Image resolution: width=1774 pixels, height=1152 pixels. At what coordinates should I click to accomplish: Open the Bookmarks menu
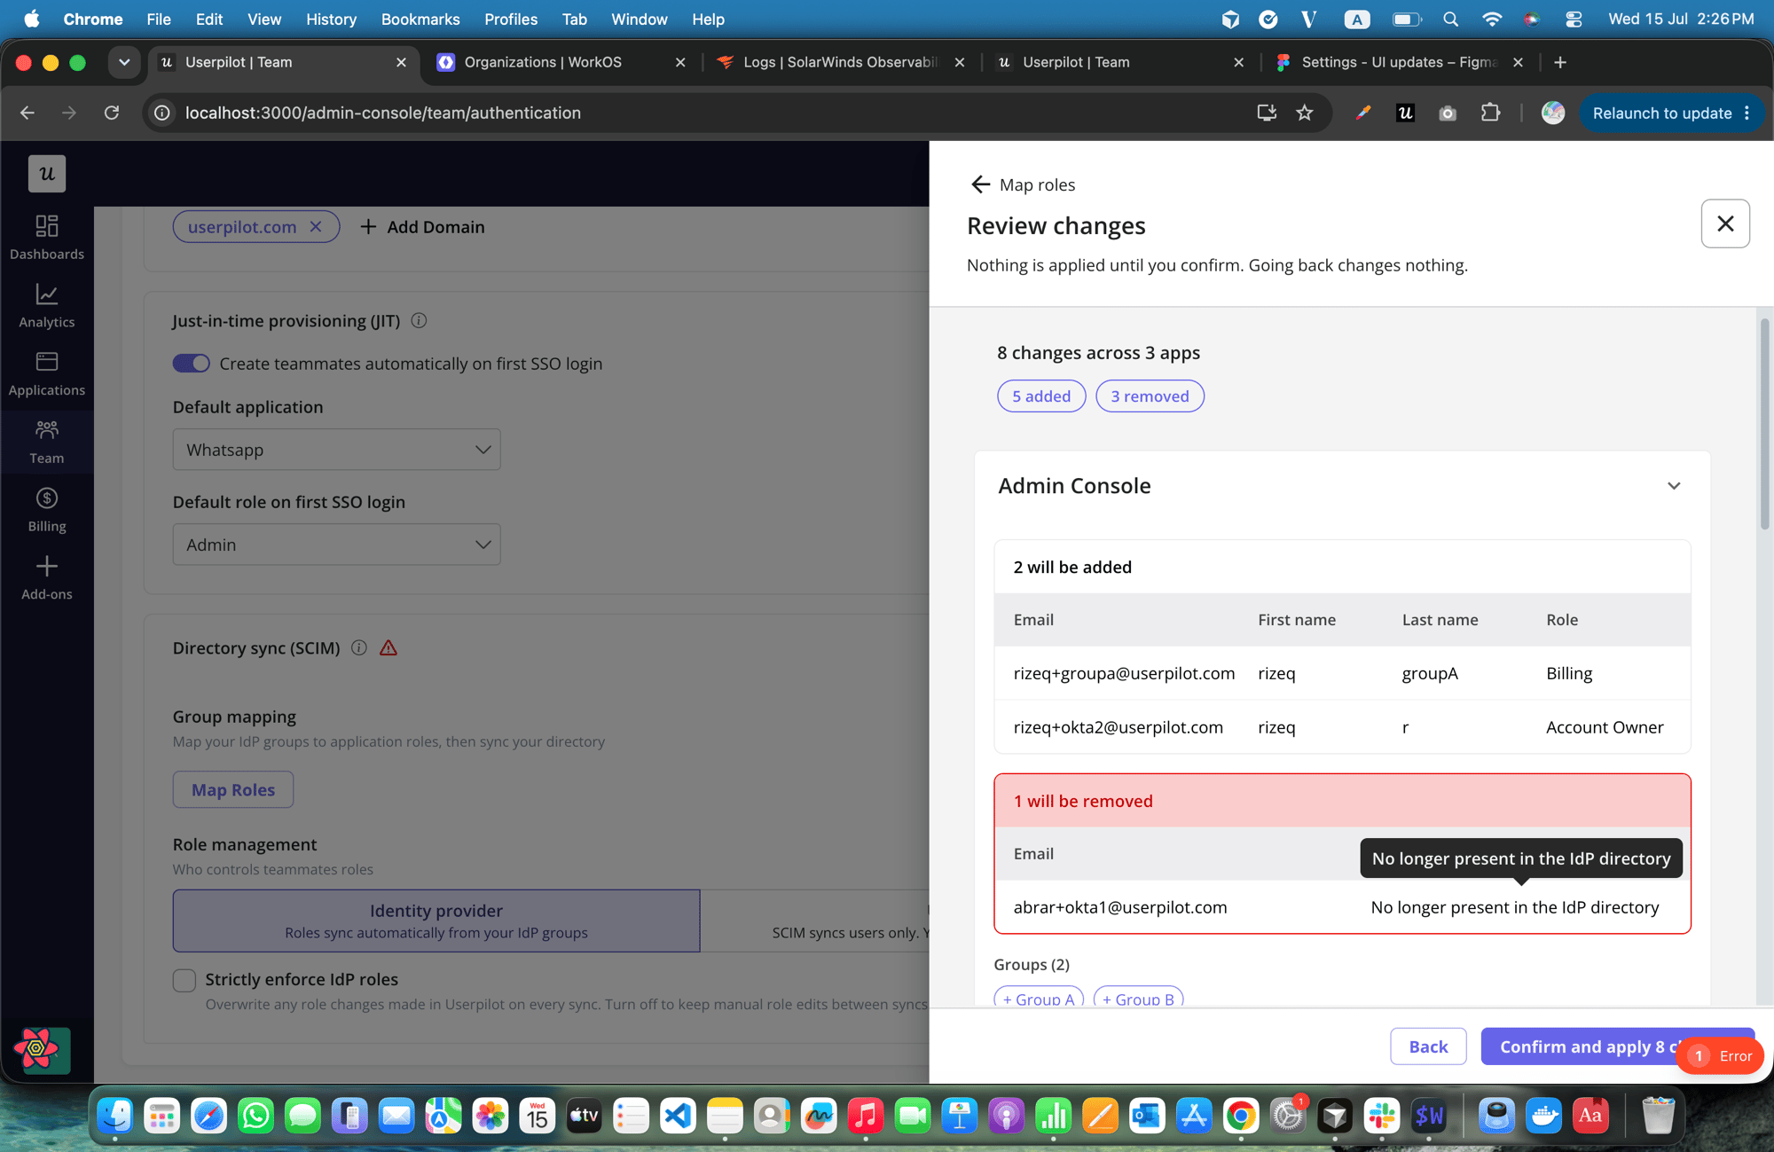(x=420, y=19)
